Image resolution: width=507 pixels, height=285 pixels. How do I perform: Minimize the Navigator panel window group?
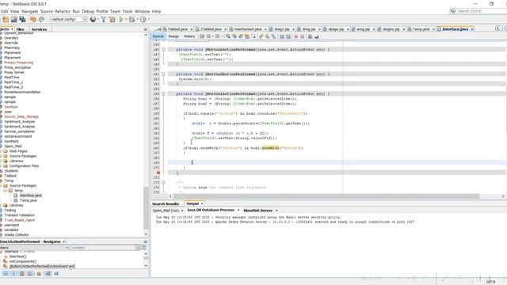(x=146, y=241)
